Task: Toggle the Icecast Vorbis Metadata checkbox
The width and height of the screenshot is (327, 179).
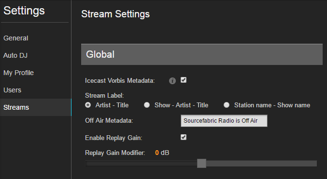Action: pyautogui.click(x=184, y=80)
